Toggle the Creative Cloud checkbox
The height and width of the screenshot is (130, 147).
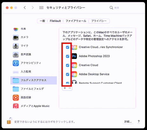[x=67, y=65]
